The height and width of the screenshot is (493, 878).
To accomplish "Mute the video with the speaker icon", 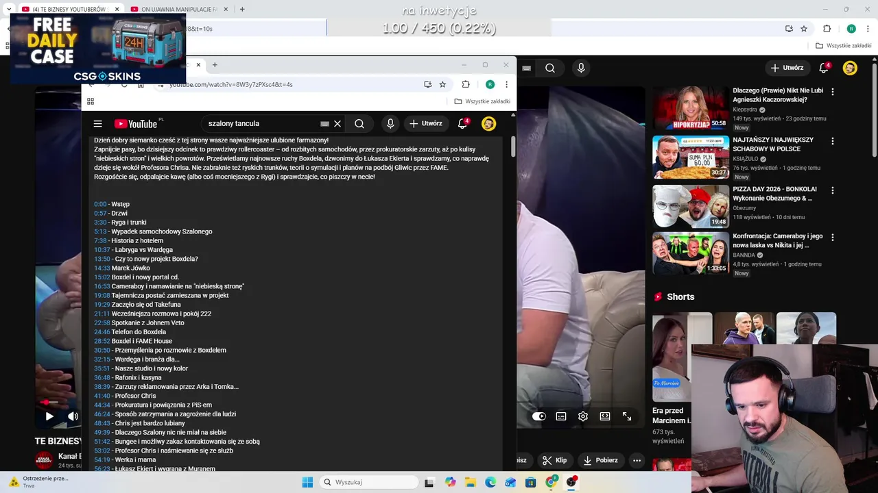I will (x=73, y=416).
